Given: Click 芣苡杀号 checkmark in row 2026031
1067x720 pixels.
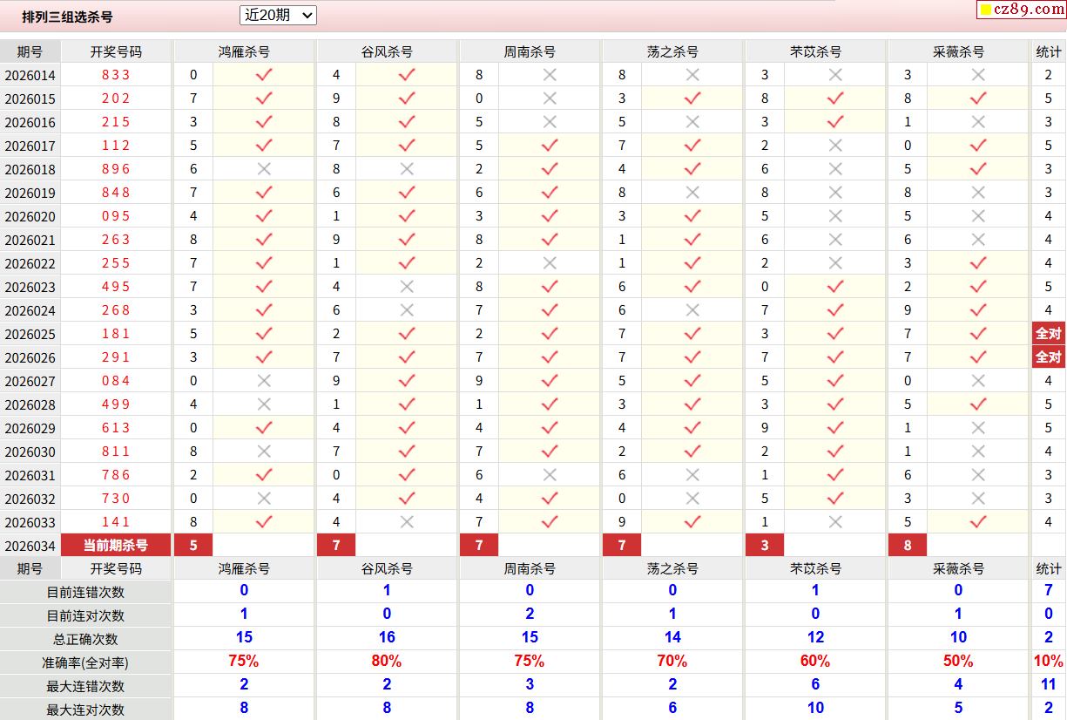Looking at the screenshot, I should [835, 475].
